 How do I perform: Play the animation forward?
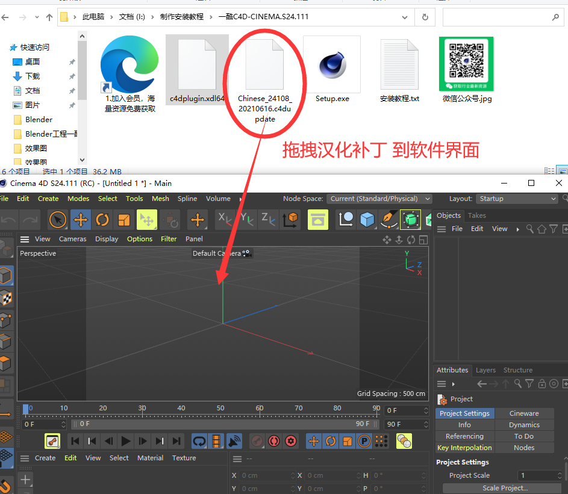coord(126,441)
